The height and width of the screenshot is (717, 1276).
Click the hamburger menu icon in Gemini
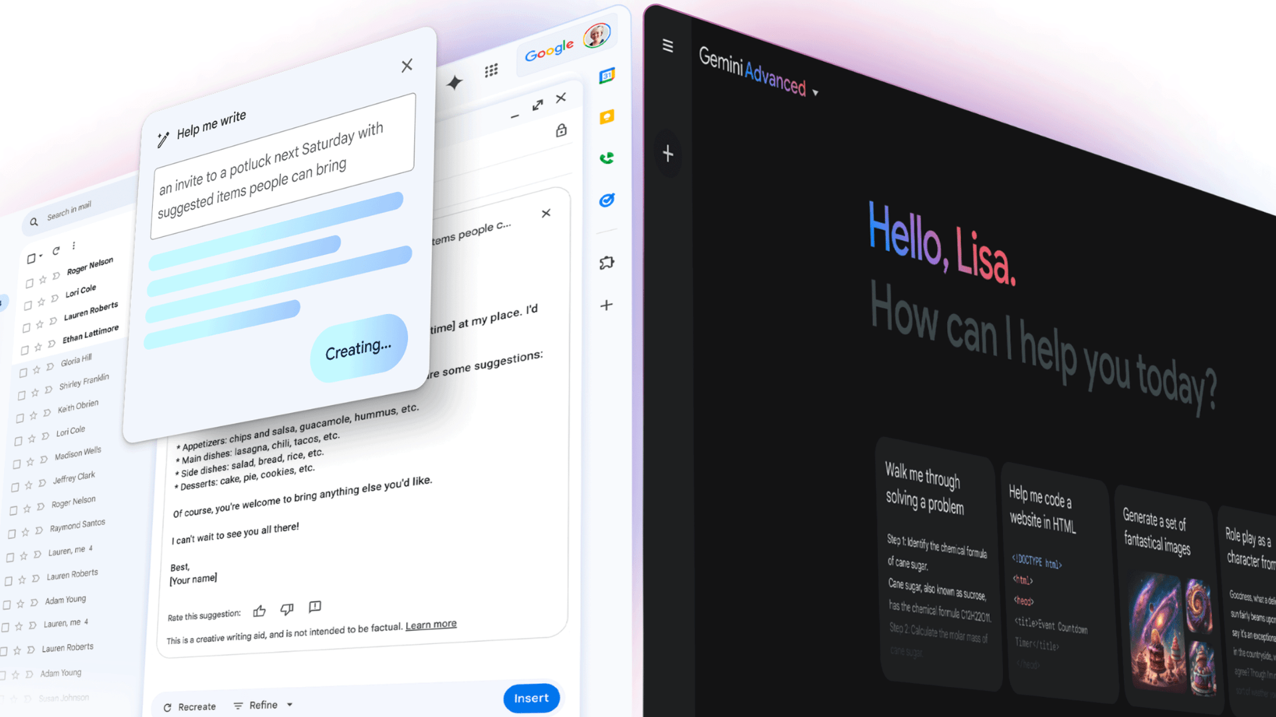click(x=668, y=44)
